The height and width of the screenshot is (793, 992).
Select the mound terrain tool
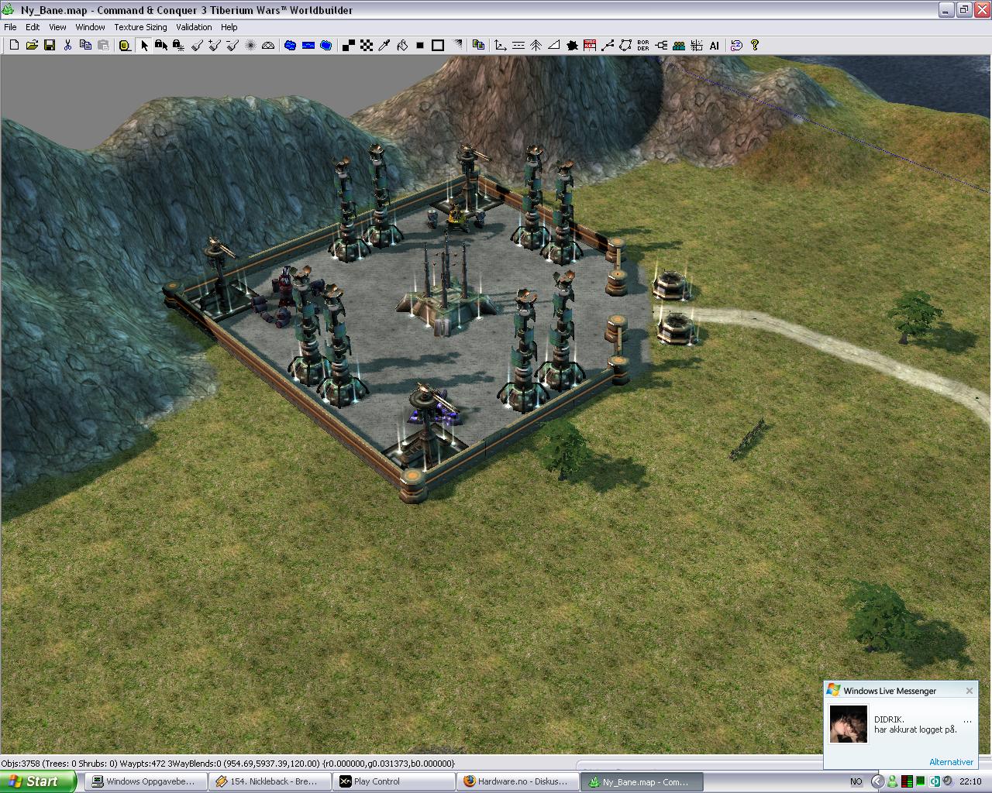coord(268,46)
